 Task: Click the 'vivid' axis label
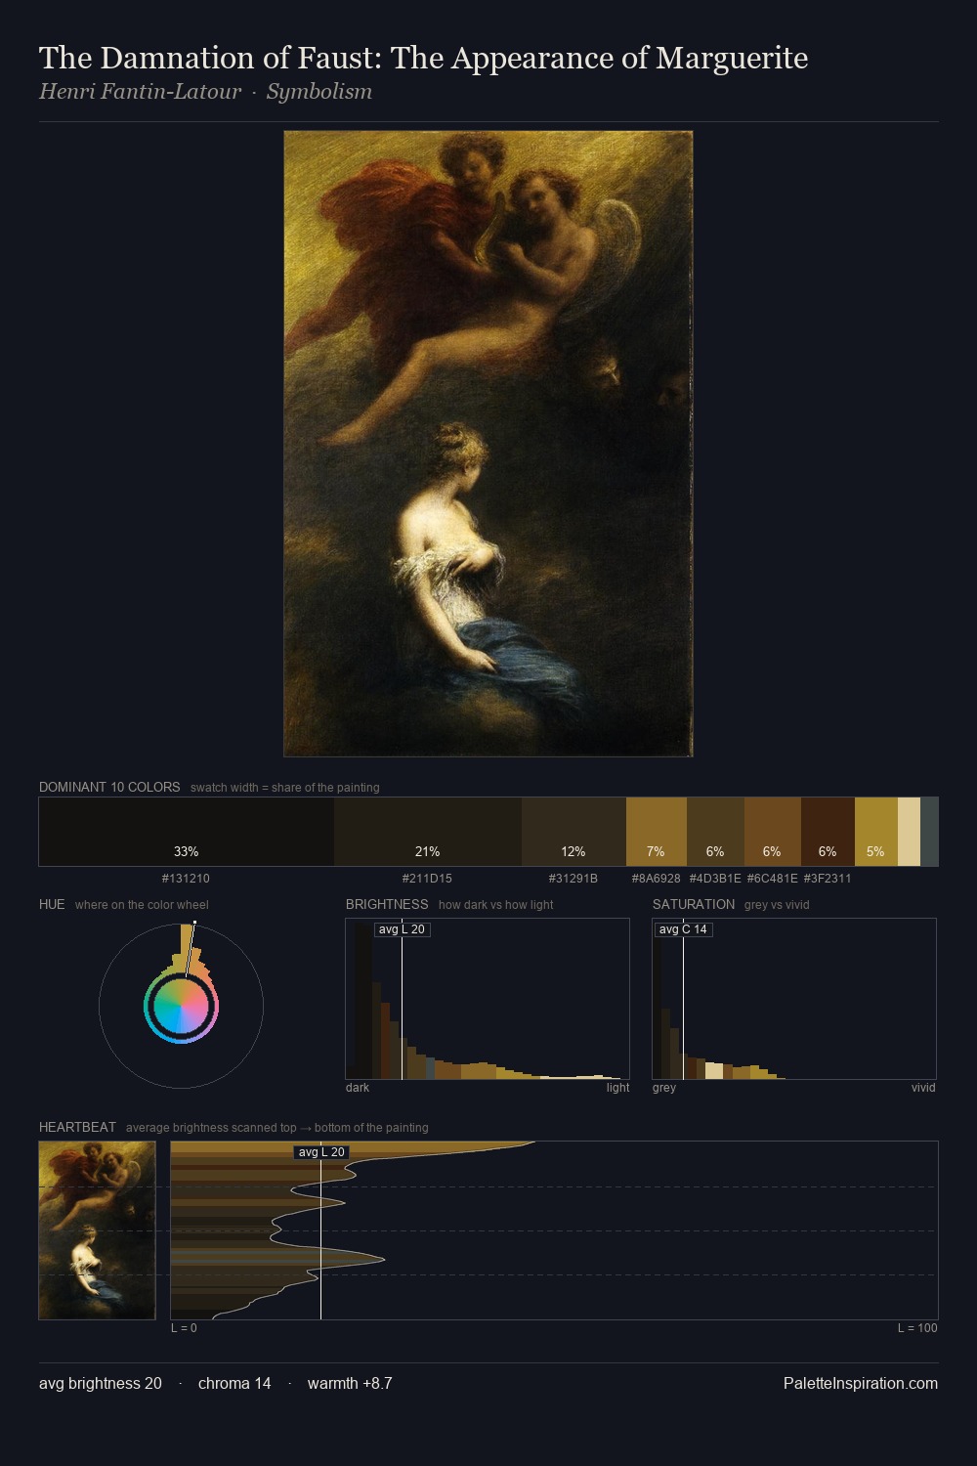click(x=923, y=1088)
